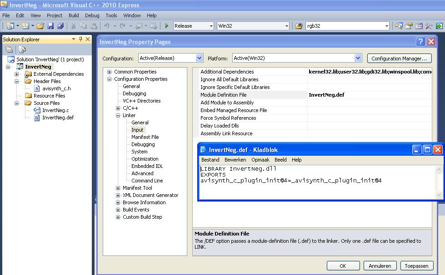445x275 pixels.
Task: Click the Annuleren button
Action: click(x=380, y=265)
